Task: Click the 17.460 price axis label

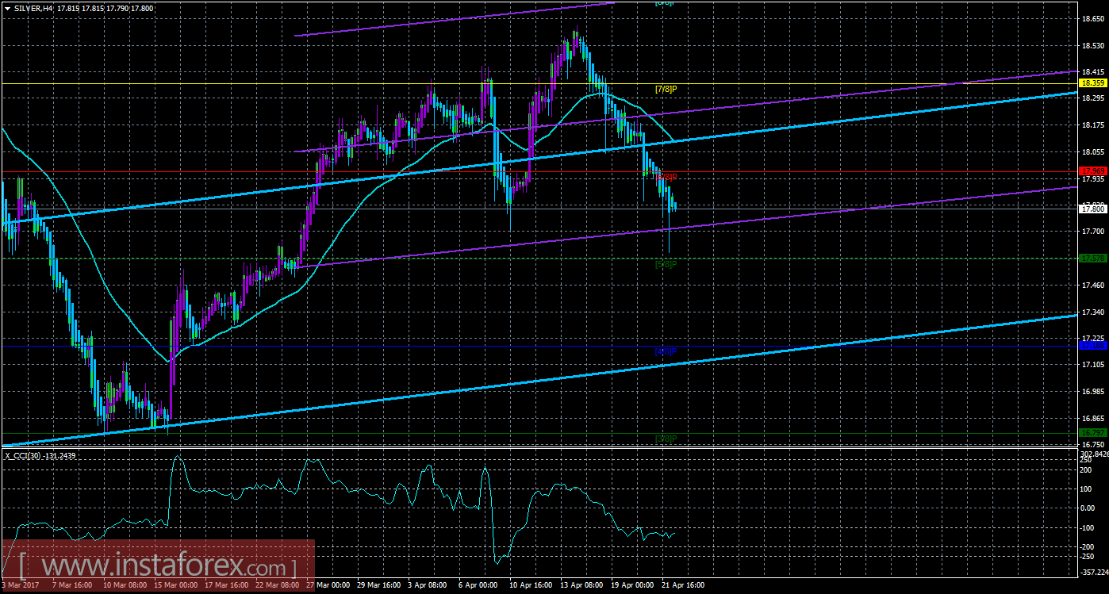Action: [x=1092, y=285]
